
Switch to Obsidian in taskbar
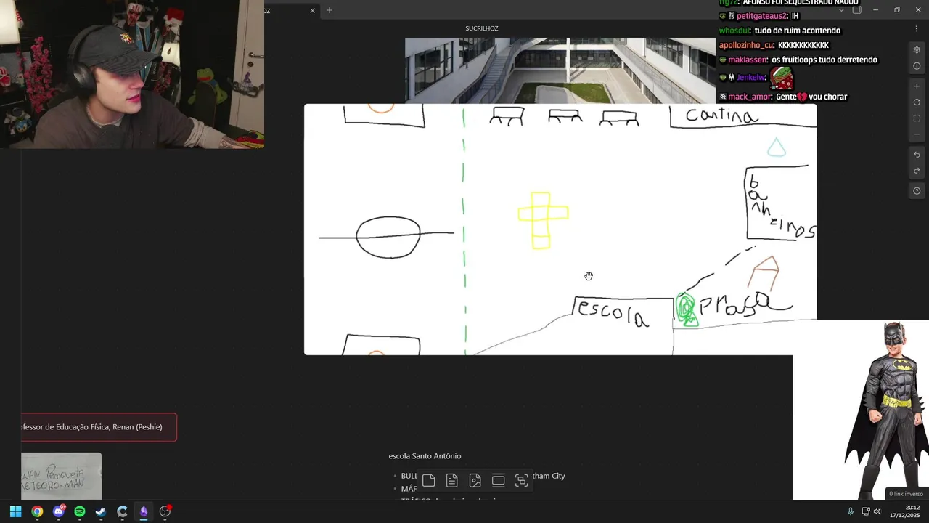(x=144, y=511)
